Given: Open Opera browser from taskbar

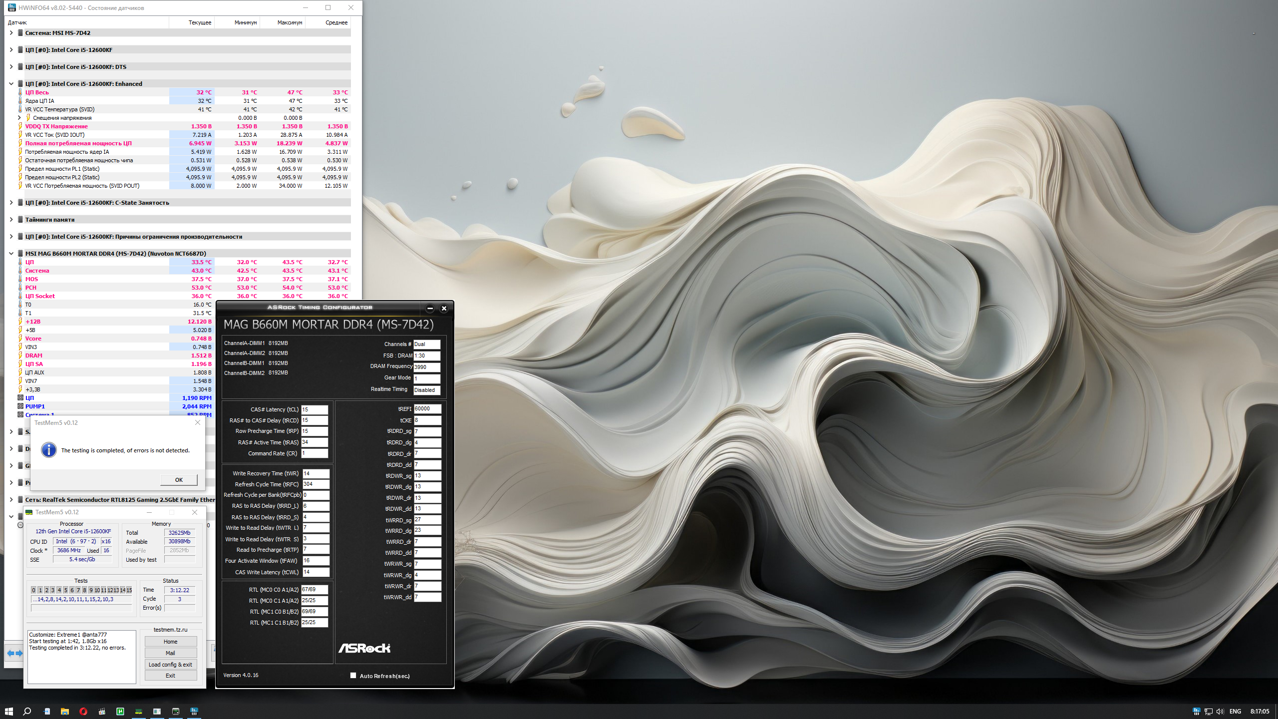Looking at the screenshot, I should tap(83, 712).
